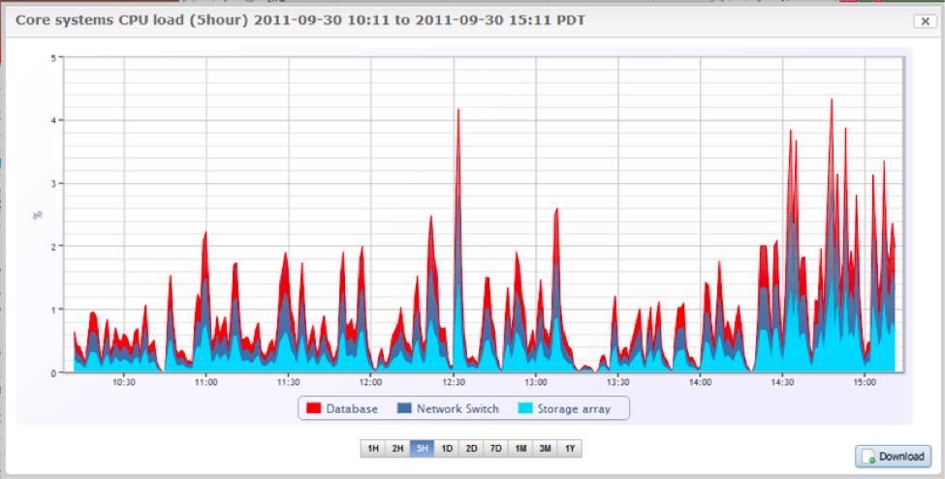Click the 14:30 x-axis label
Viewport: 945px width, 479px height.
coord(782,382)
